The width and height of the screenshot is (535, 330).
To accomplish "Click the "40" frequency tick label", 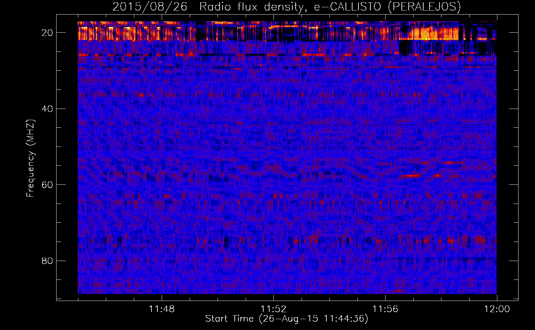I will [x=47, y=109].
